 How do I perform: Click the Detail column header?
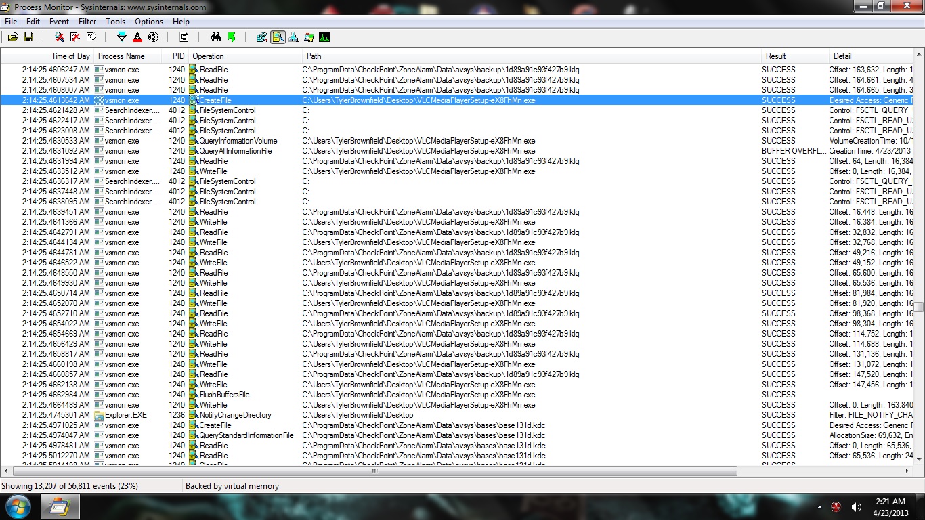[x=872, y=56]
